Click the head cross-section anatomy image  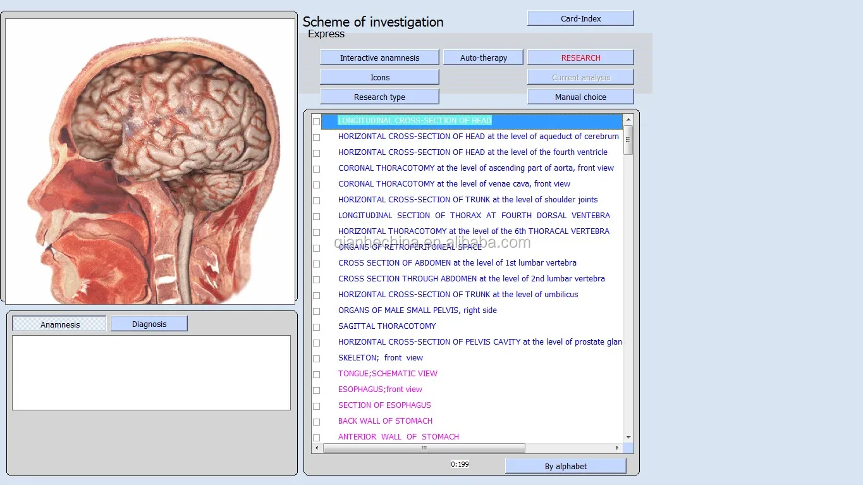point(150,161)
